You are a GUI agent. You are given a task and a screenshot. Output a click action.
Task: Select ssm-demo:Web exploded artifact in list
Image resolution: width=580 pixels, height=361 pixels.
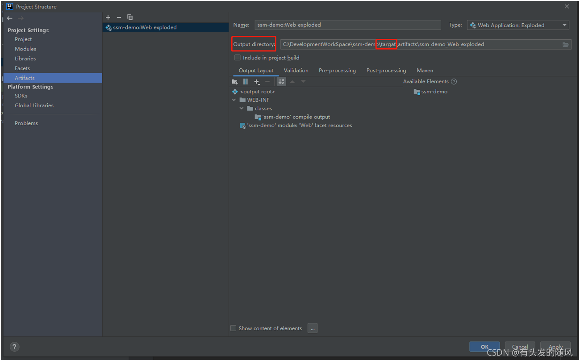click(x=166, y=27)
